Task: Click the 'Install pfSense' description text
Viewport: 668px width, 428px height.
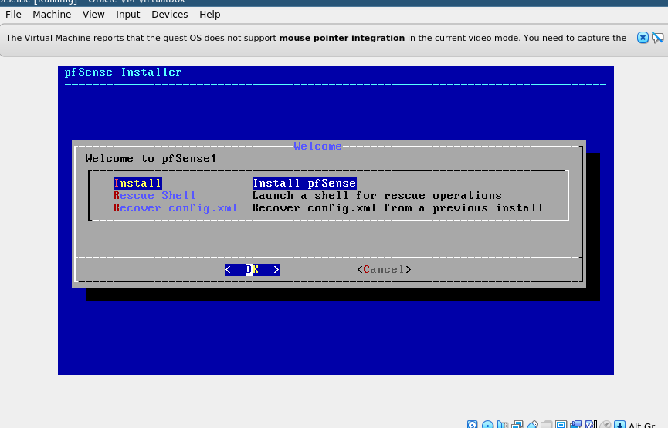Action: point(304,184)
